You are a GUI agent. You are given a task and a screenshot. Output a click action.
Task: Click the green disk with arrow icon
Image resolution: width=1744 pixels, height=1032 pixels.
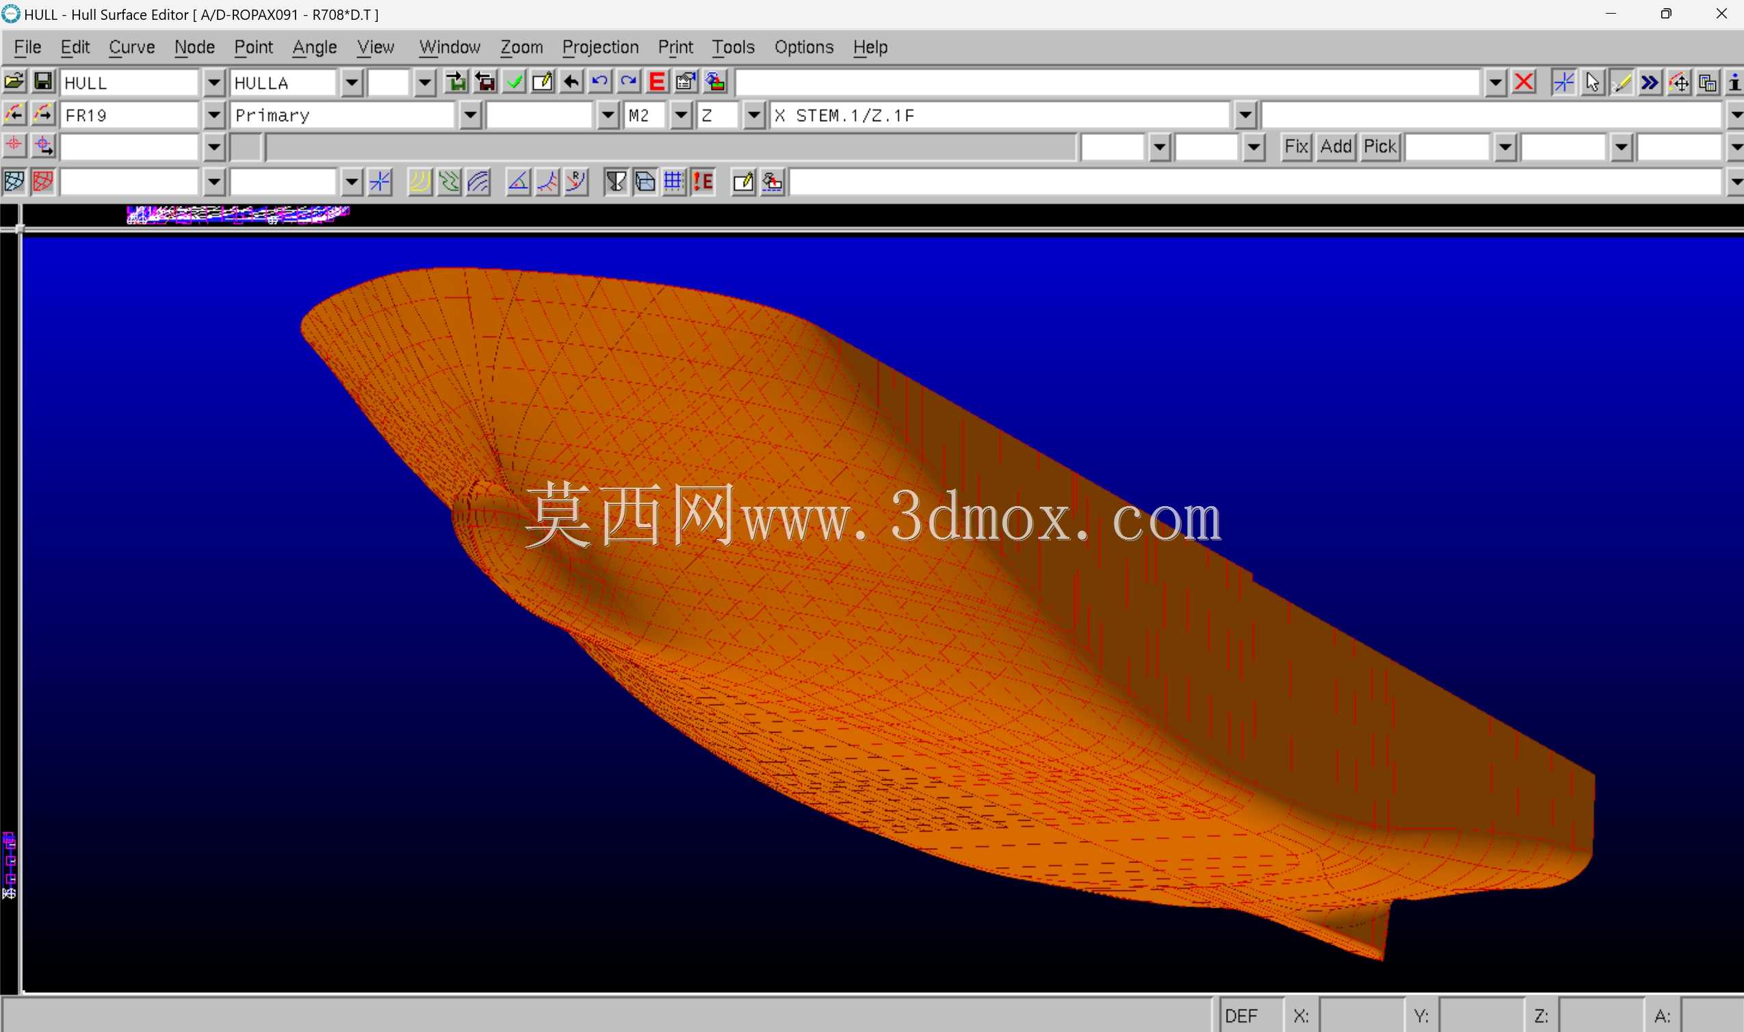pos(456,82)
